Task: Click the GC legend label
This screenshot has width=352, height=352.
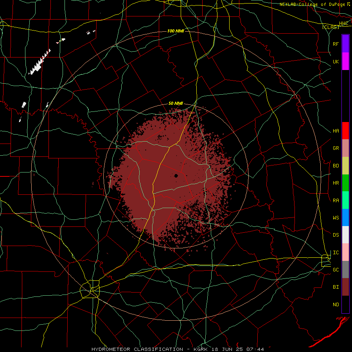Action: [x=336, y=270]
